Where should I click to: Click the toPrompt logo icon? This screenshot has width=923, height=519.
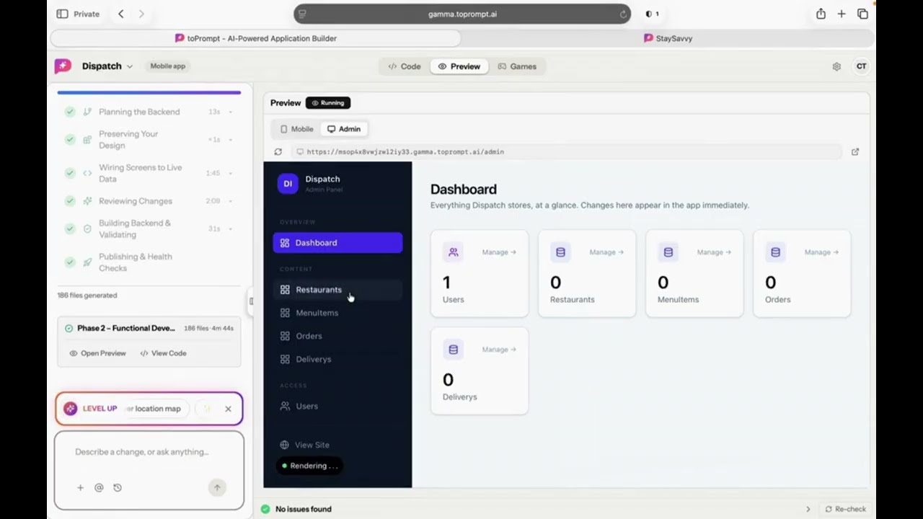pos(63,66)
